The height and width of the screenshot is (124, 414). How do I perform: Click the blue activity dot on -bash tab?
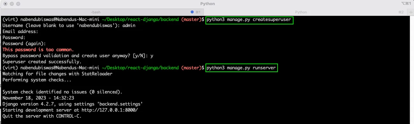192,12
